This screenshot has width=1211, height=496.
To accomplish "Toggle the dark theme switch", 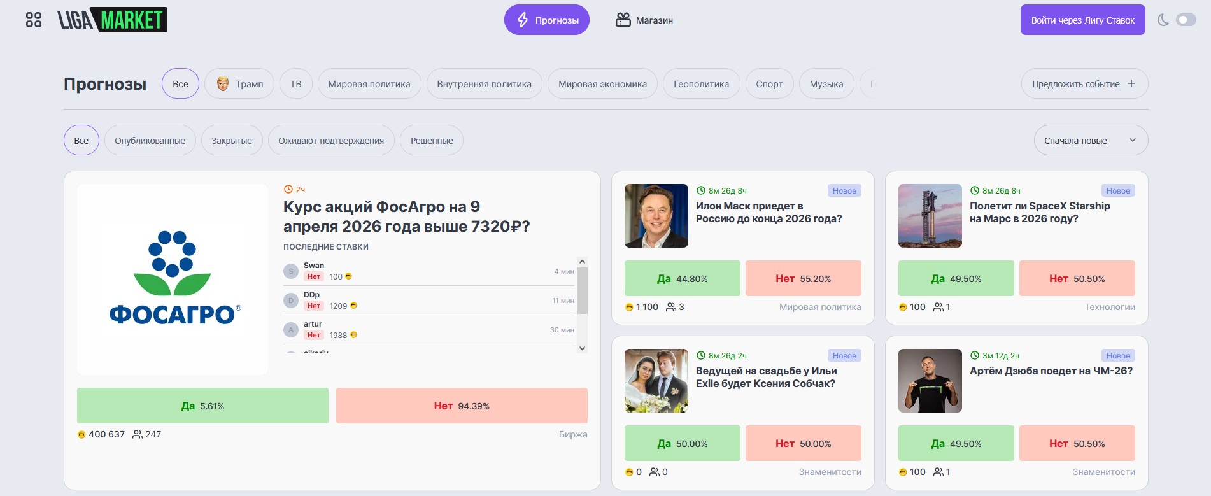I will click(x=1186, y=20).
